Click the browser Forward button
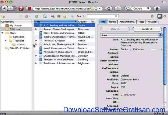The width and height of the screenshot is (168, 115). (x=10, y=8)
